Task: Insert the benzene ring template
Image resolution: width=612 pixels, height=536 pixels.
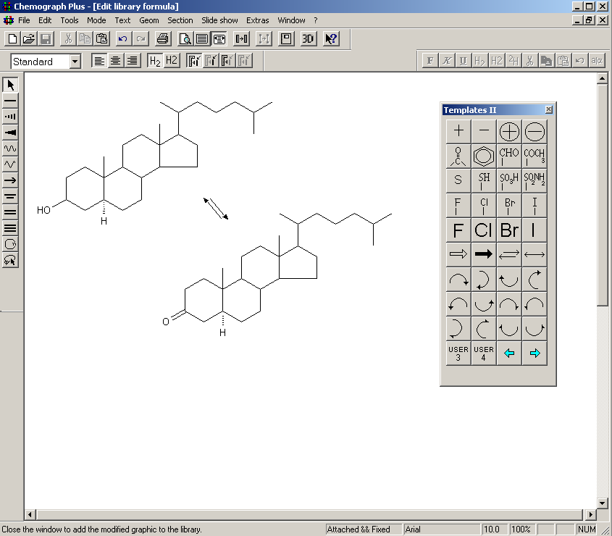Action: coord(484,156)
